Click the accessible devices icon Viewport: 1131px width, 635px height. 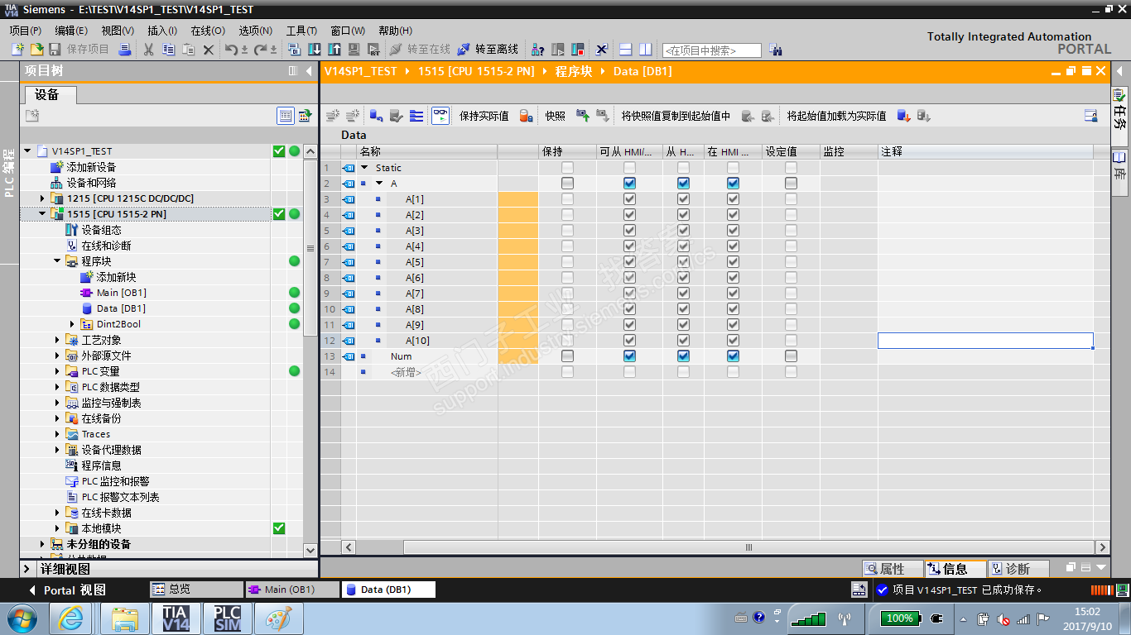tap(537, 50)
